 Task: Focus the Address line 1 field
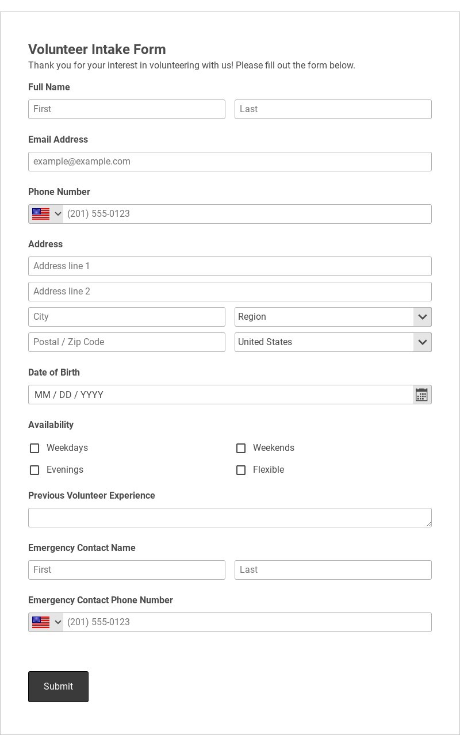(x=230, y=266)
